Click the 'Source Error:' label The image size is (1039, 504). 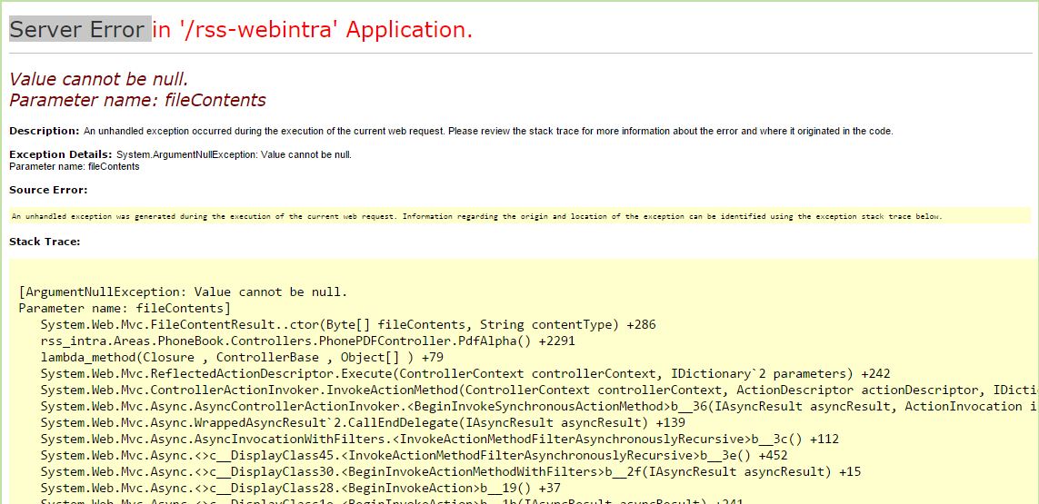[48, 190]
